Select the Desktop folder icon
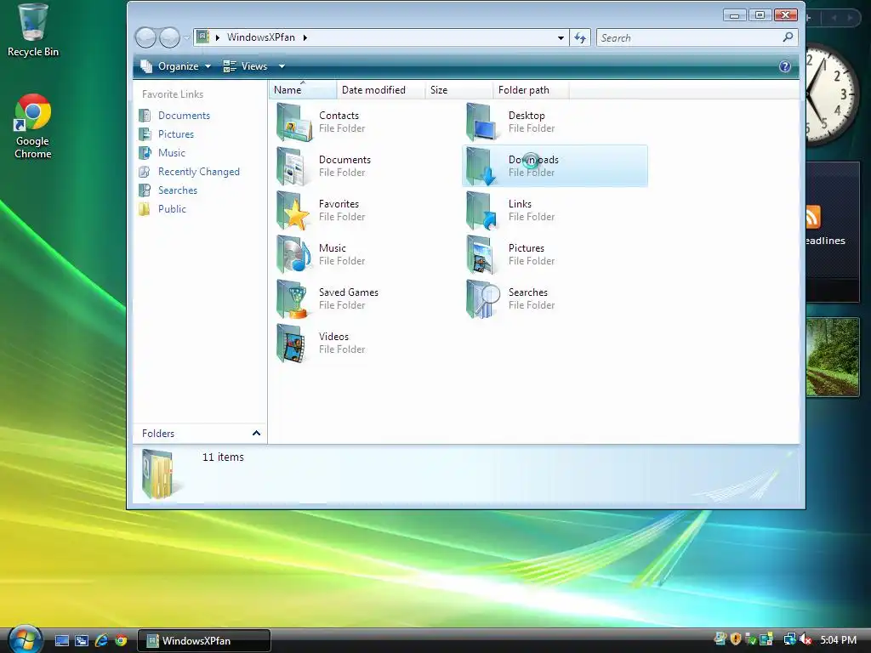Screen dimensions: 871x653 481,122
